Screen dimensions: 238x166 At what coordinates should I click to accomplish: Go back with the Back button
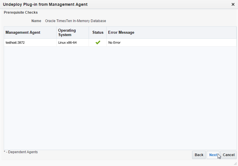(199, 155)
